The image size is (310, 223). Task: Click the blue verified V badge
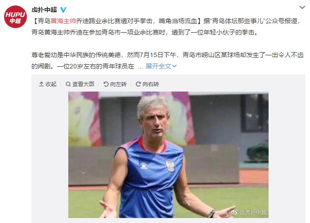click(63, 10)
